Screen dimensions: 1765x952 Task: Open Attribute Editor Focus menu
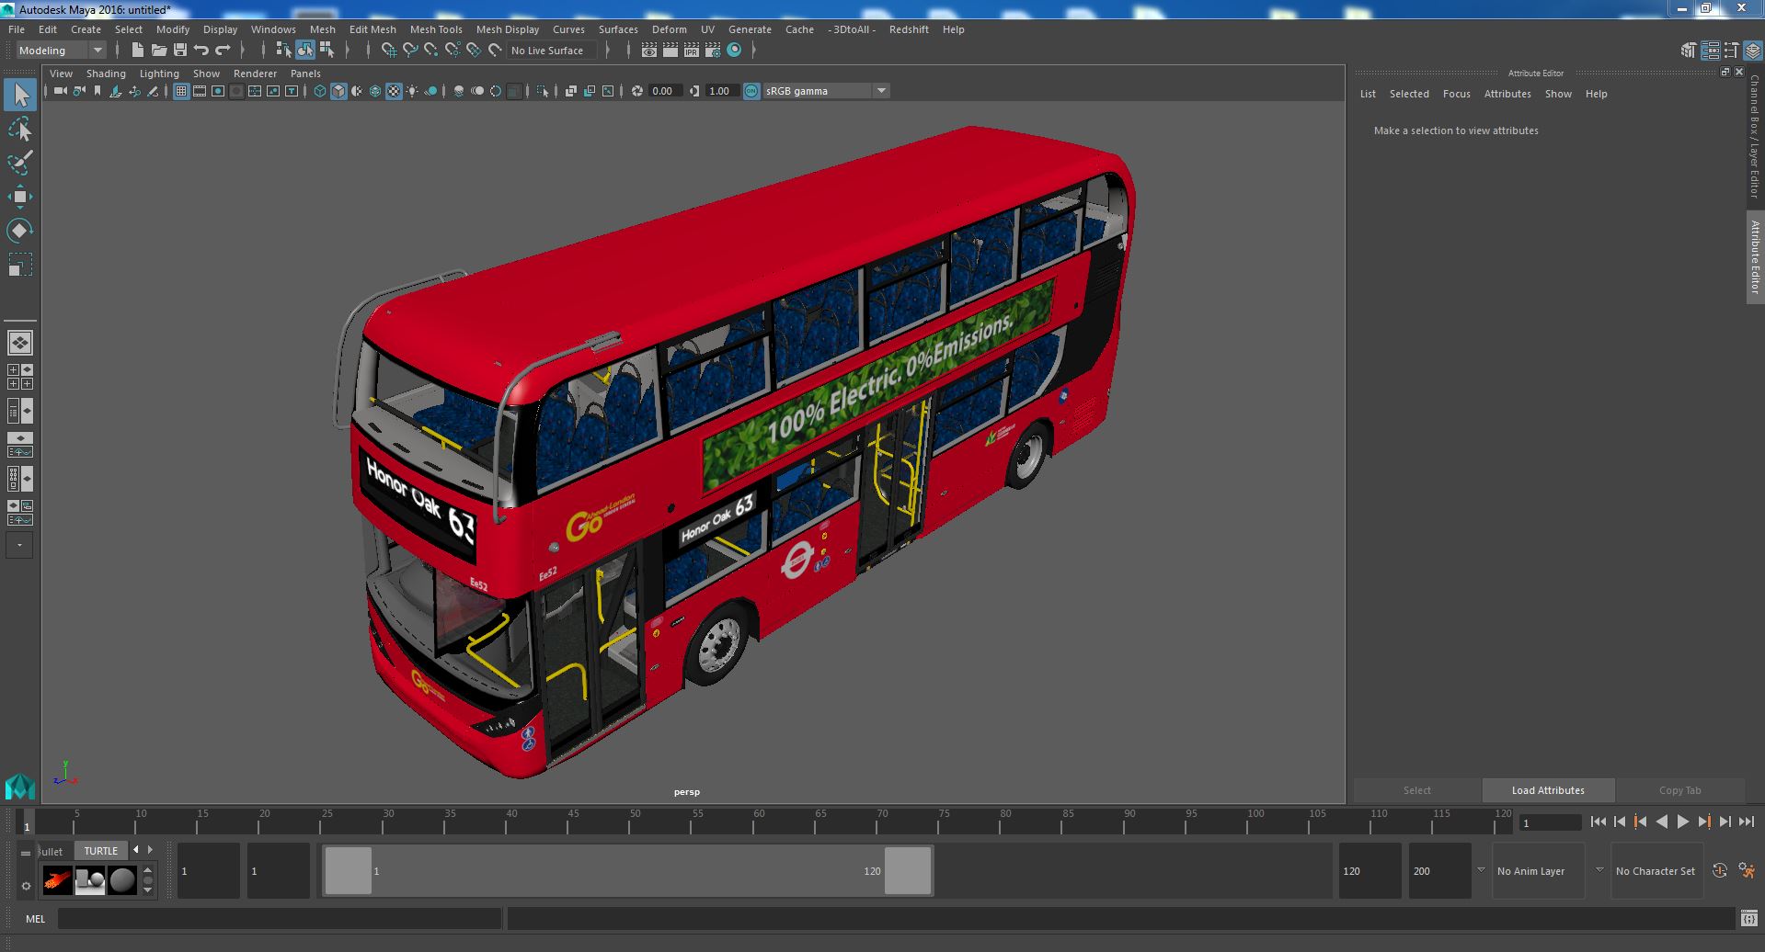[x=1456, y=94]
